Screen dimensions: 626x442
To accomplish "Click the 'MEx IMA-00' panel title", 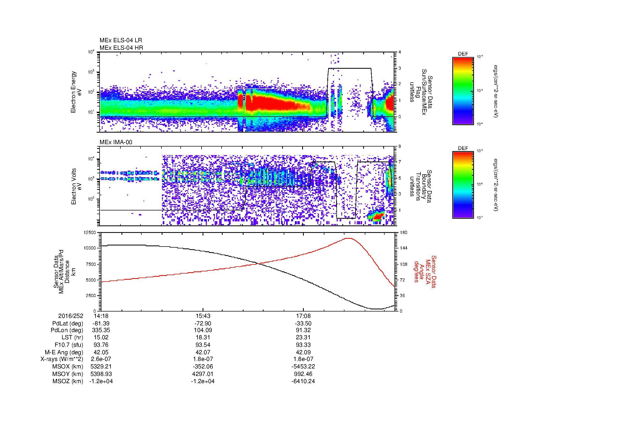I will click(116, 142).
